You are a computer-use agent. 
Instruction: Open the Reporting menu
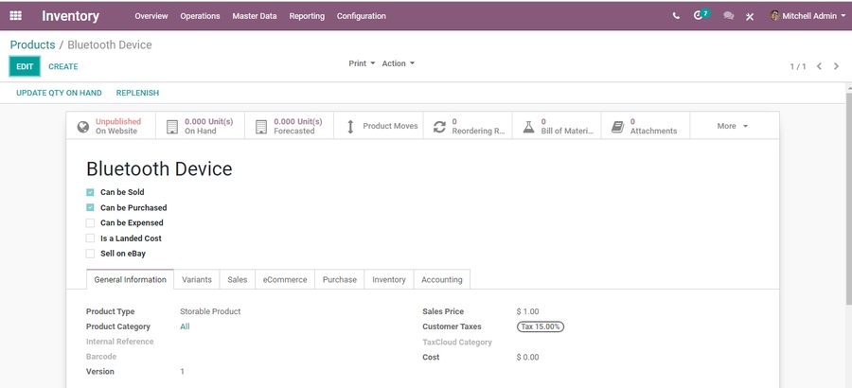307,16
